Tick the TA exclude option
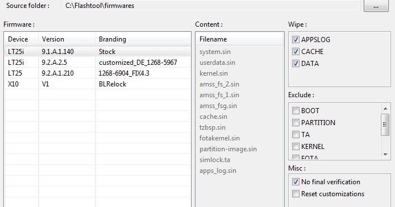 click(x=296, y=134)
